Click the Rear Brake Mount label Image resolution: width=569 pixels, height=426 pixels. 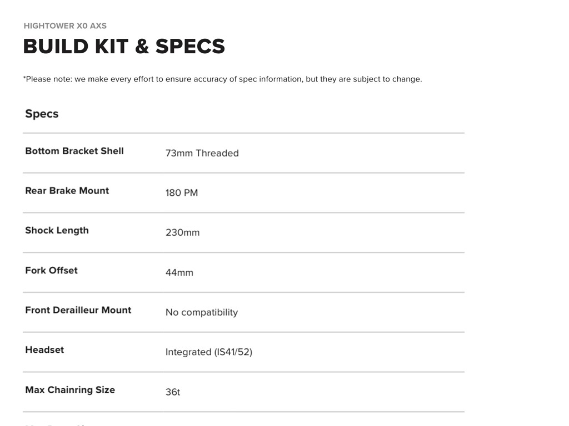[x=67, y=191]
